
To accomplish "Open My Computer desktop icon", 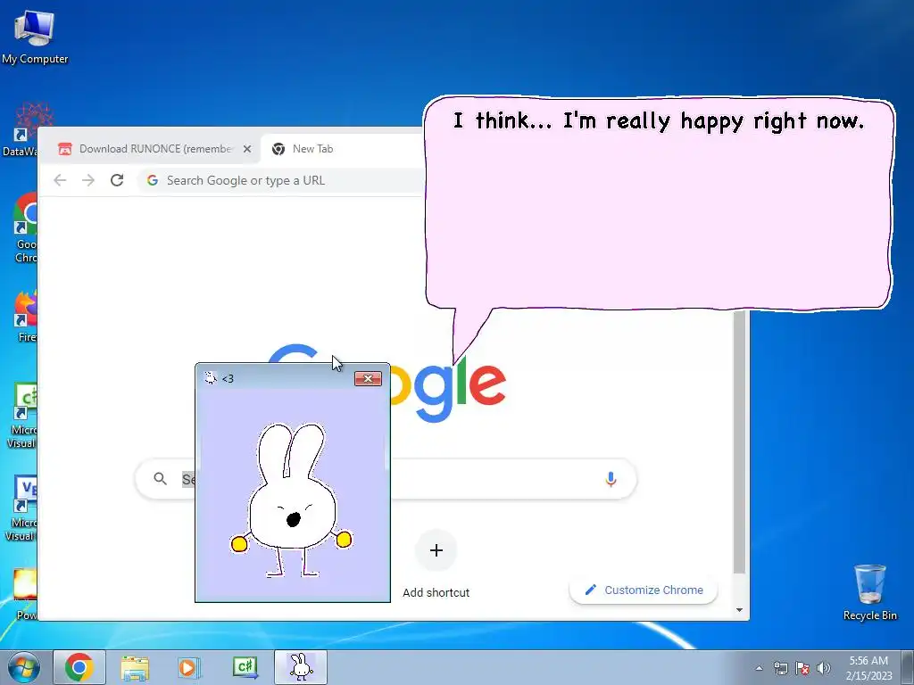I will (35, 36).
